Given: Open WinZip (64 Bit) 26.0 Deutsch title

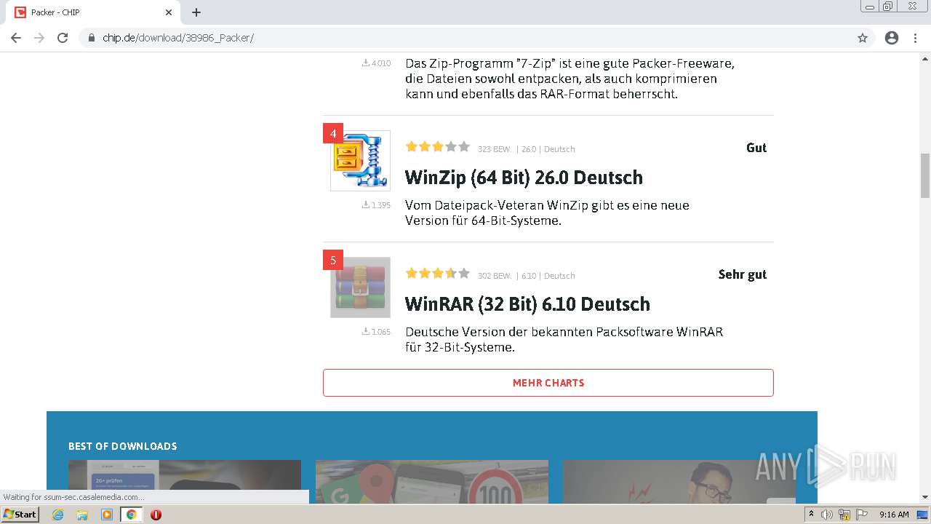Looking at the screenshot, I should [x=524, y=178].
